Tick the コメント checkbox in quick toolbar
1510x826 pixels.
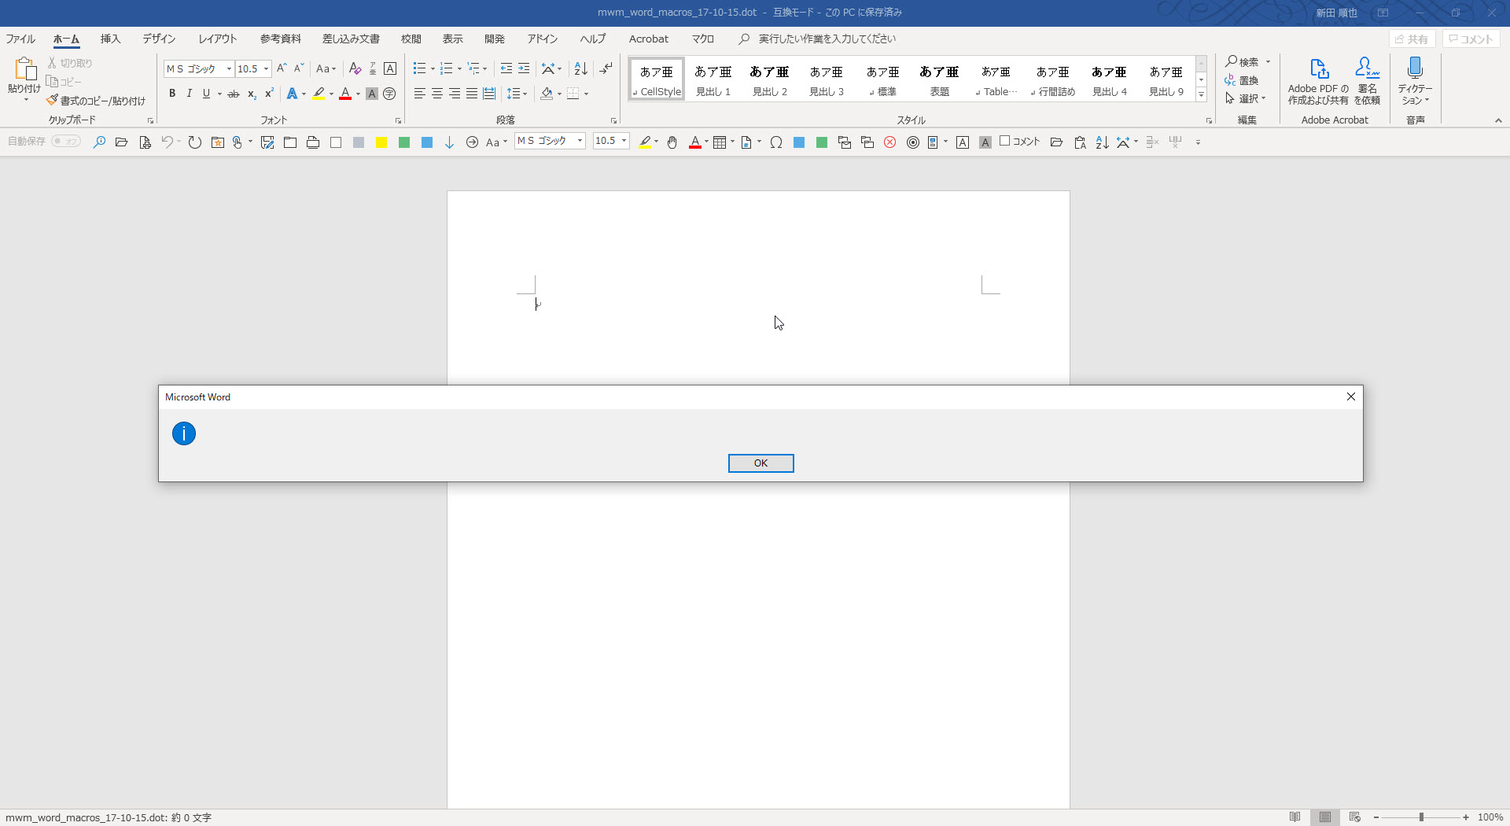(x=1004, y=142)
